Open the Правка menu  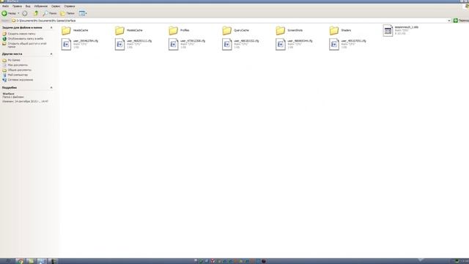click(17, 6)
